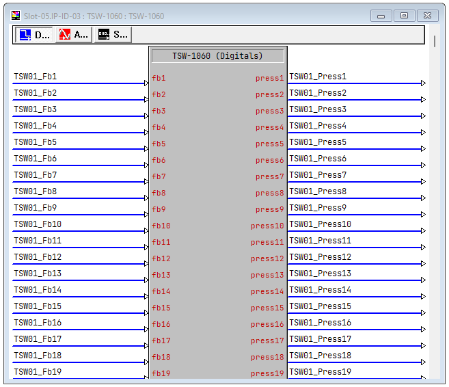Click the window icon in title bar
Screen dimensions: 449x387
click(x=16, y=16)
